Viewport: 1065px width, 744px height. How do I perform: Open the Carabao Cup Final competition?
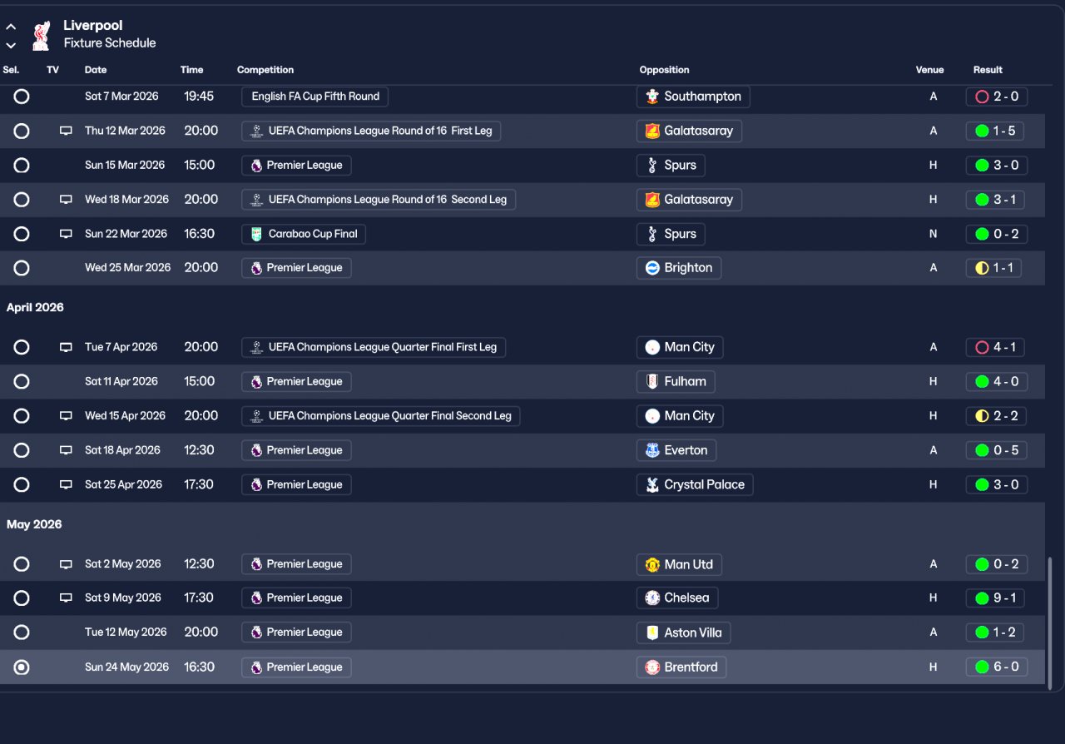pyautogui.click(x=304, y=234)
